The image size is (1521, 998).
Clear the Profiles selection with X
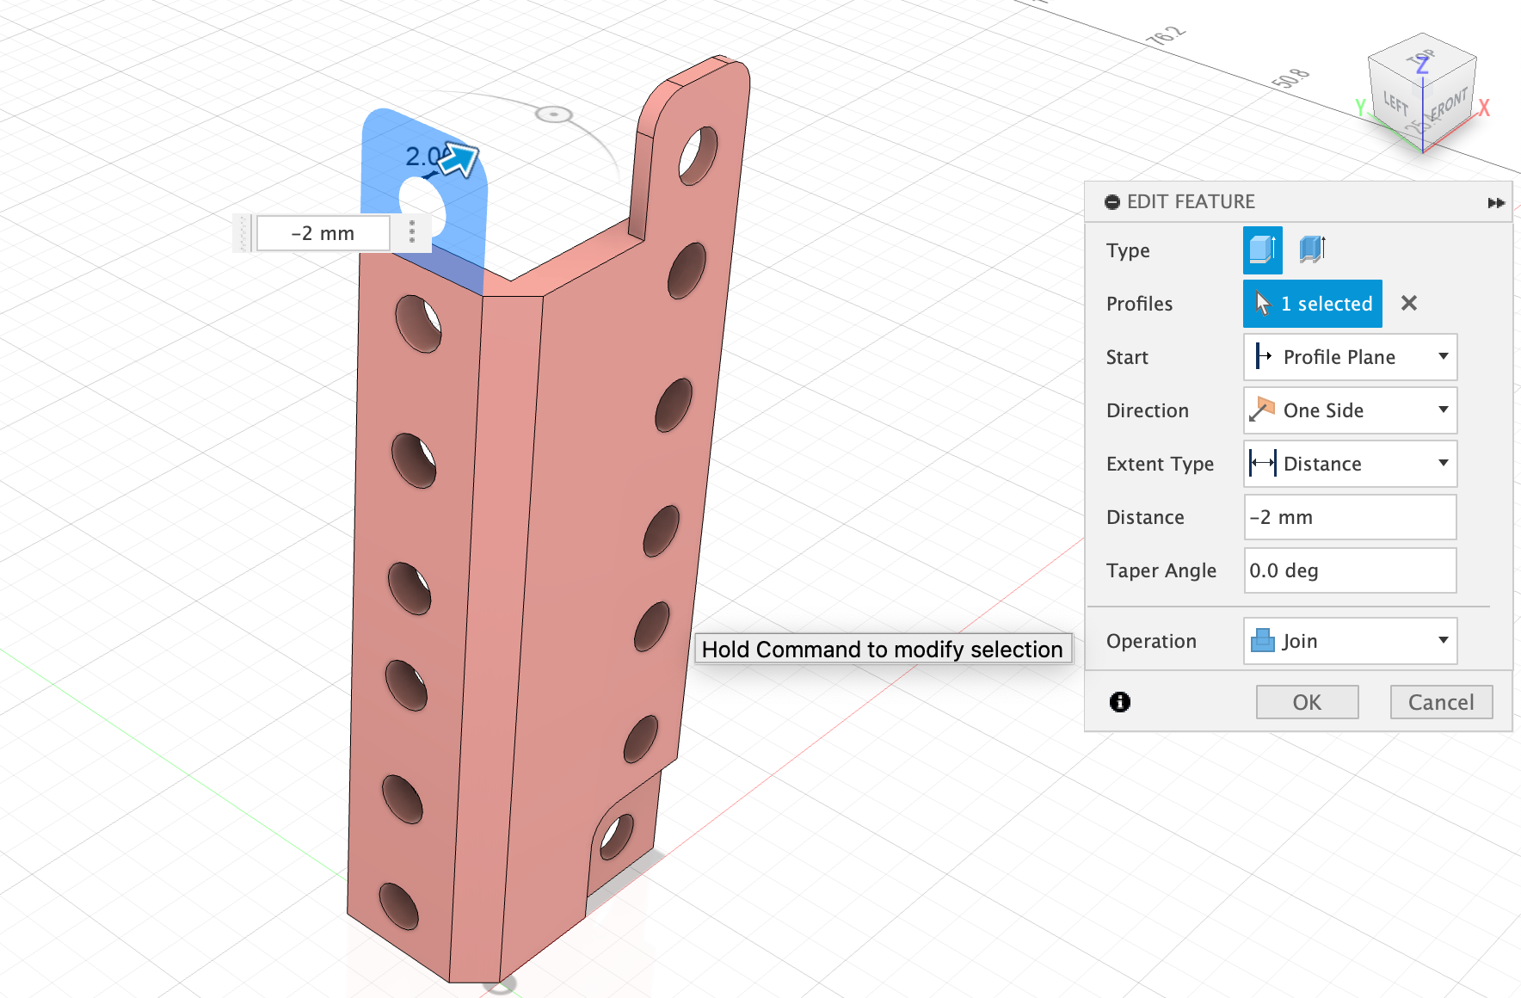click(1408, 303)
